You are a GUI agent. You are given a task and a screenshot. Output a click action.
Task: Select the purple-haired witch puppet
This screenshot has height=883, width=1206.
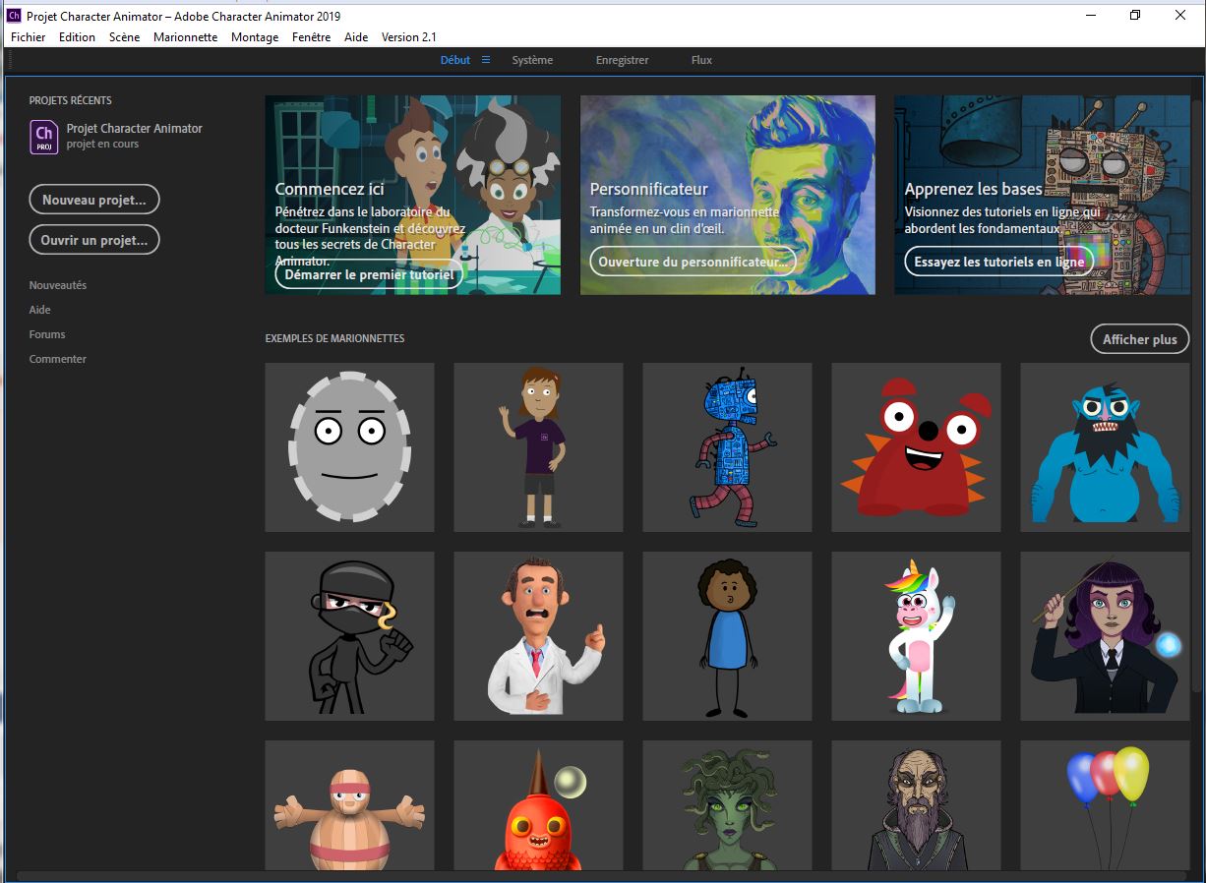tap(1105, 636)
